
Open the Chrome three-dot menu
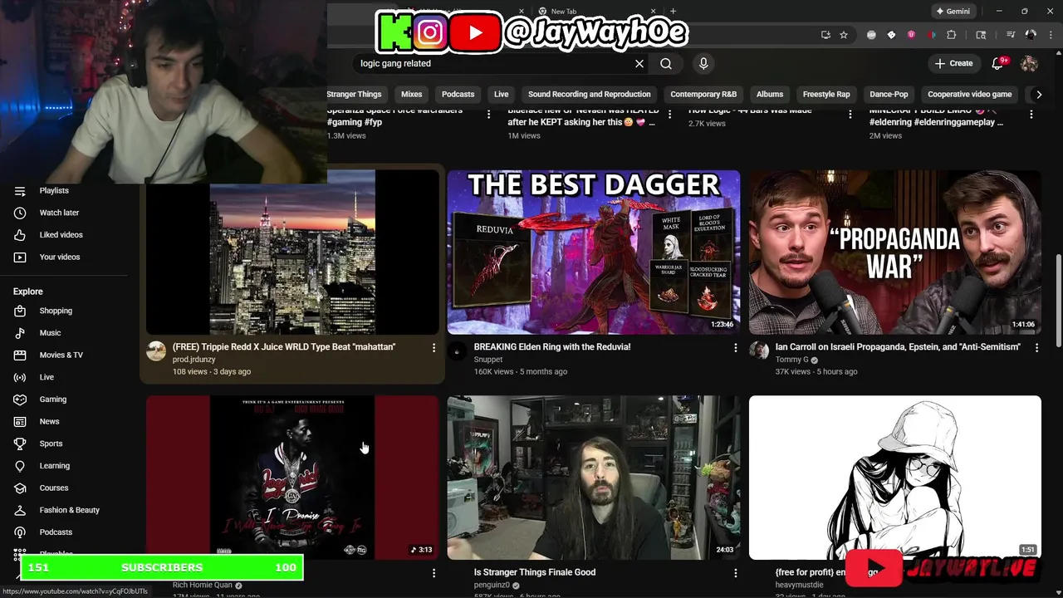(1049, 35)
